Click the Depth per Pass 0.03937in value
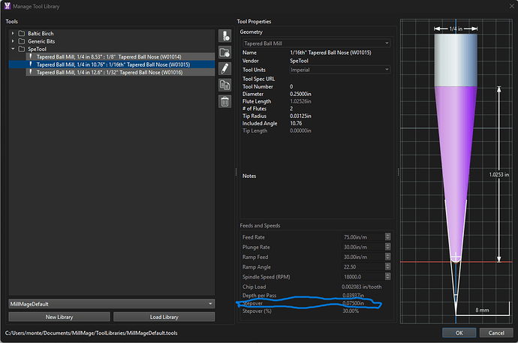Viewport: 518px width, 343px height. 353,296
